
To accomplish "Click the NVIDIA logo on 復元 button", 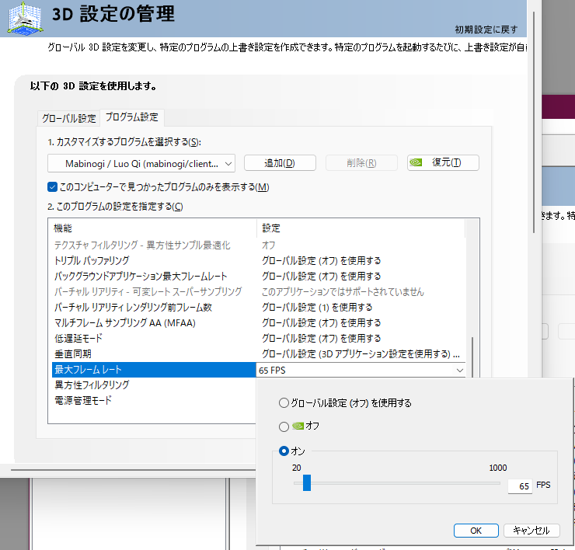I will point(416,162).
